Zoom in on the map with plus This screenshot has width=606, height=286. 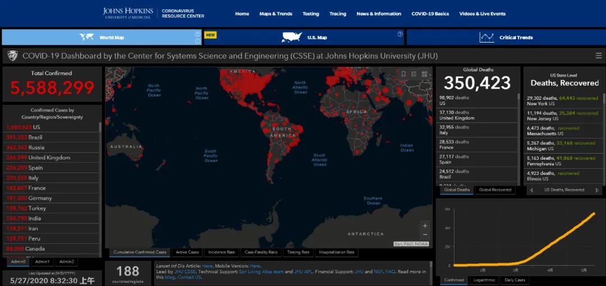425,225
